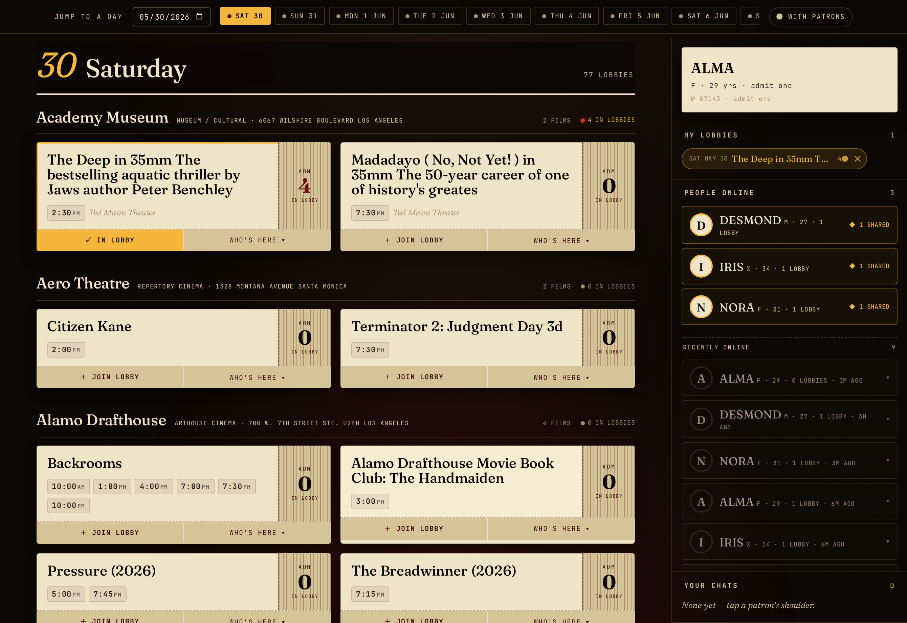Image resolution: width=907 pixels, height=623 pixels.
Task: Expand Who's Here for Madadayo
Action: click(561, 241)
